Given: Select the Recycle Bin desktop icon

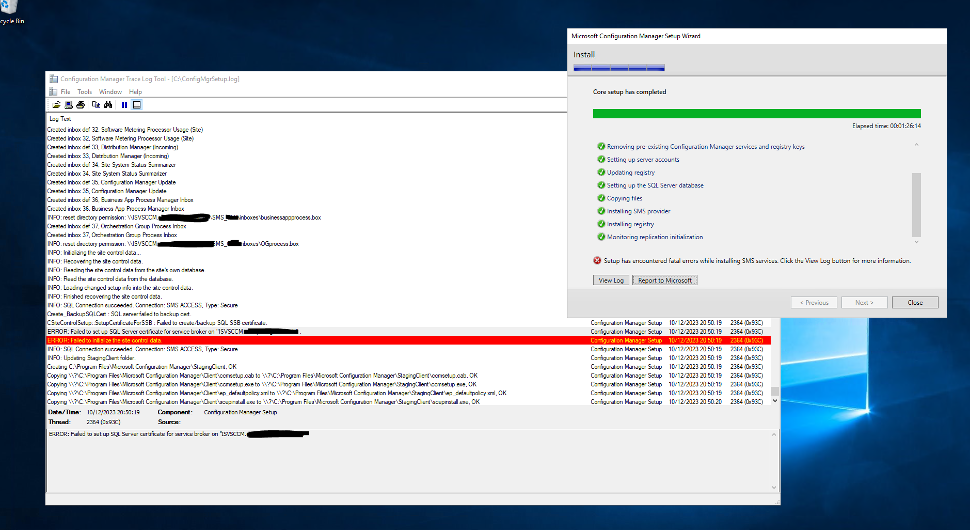Looking at the screenshot, I should (x=11, y=13).
